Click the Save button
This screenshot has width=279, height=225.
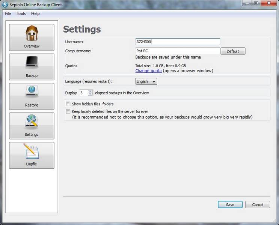pos(230,204)
